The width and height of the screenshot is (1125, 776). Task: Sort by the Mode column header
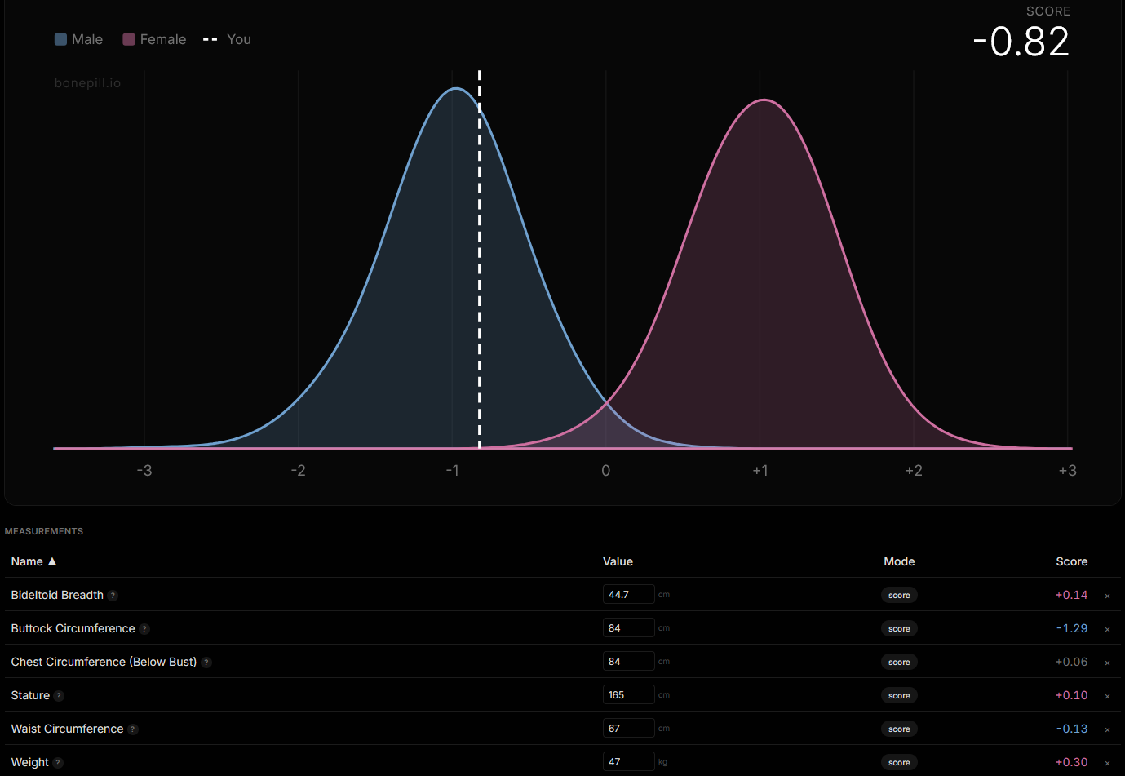coord(899,561)
